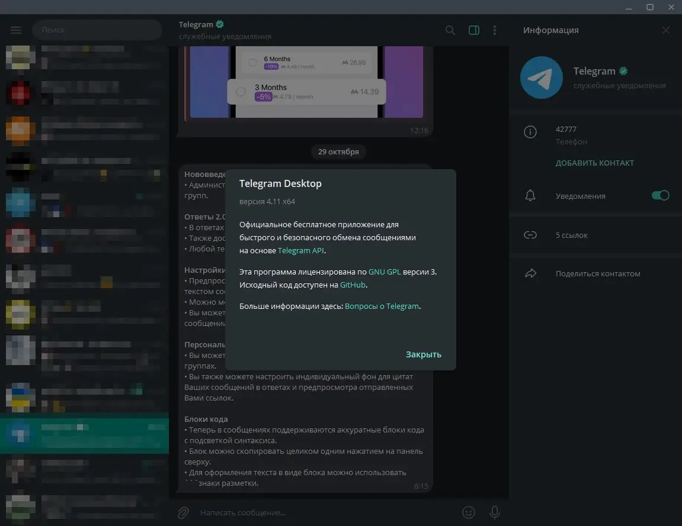Open the Telegram API link
Screen dimensions: 682x526
(300, 251)
